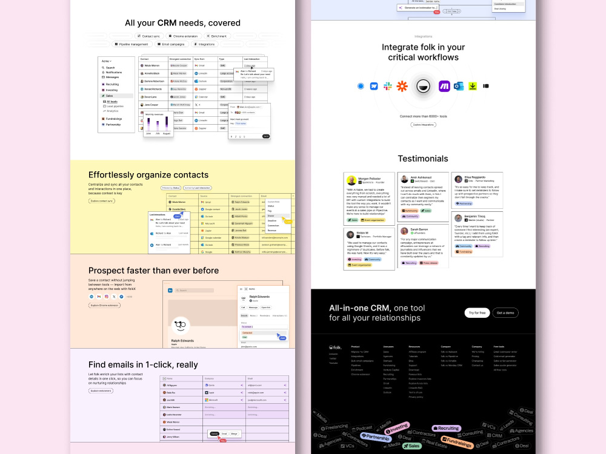Screen dimensions: 606x454
Task: Select the Email campaigns feature tab
Action: tap(171, 44)
